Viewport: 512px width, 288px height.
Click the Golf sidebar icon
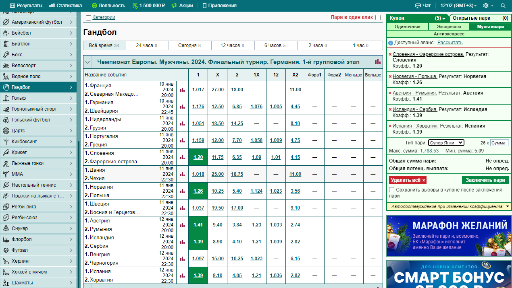pos(6,98)
